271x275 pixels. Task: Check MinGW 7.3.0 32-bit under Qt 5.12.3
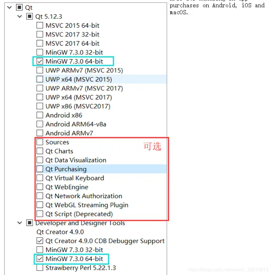(40, 52)
